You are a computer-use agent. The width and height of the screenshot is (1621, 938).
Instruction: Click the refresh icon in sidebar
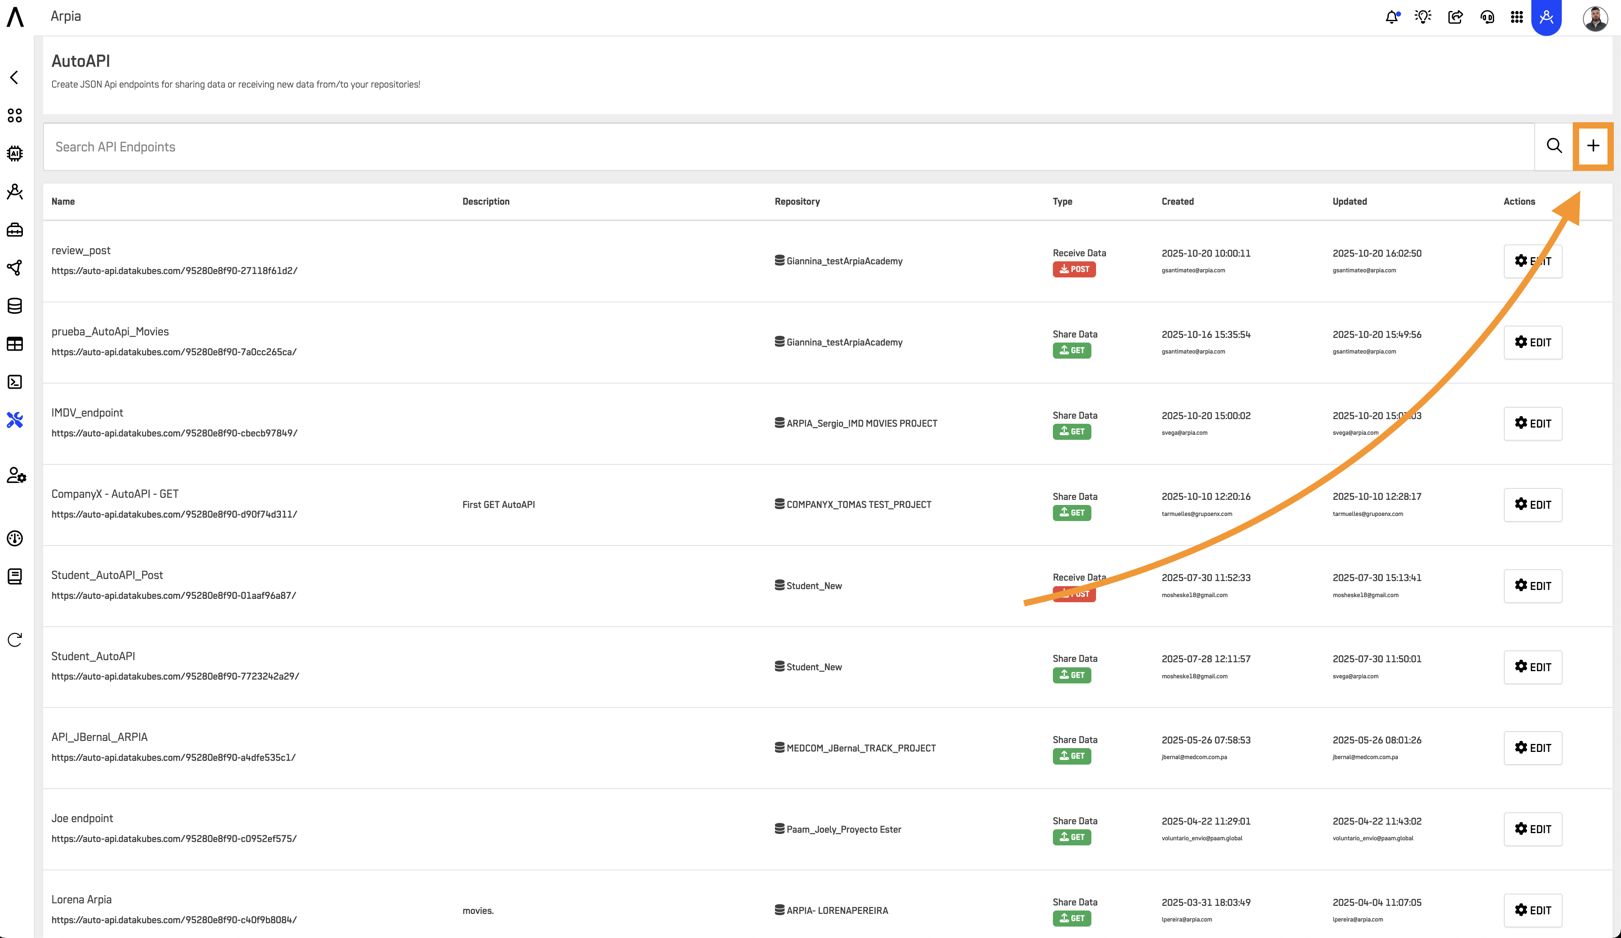point(15,640)
